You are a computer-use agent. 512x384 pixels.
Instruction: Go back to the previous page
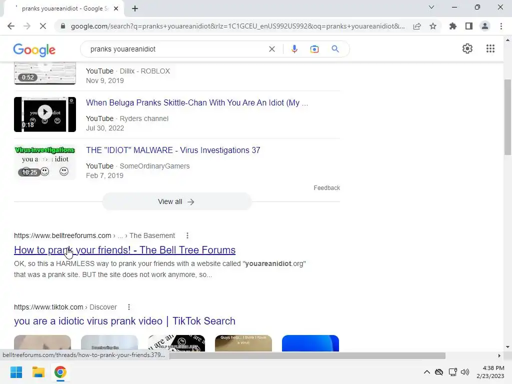(x=11, y=26)
